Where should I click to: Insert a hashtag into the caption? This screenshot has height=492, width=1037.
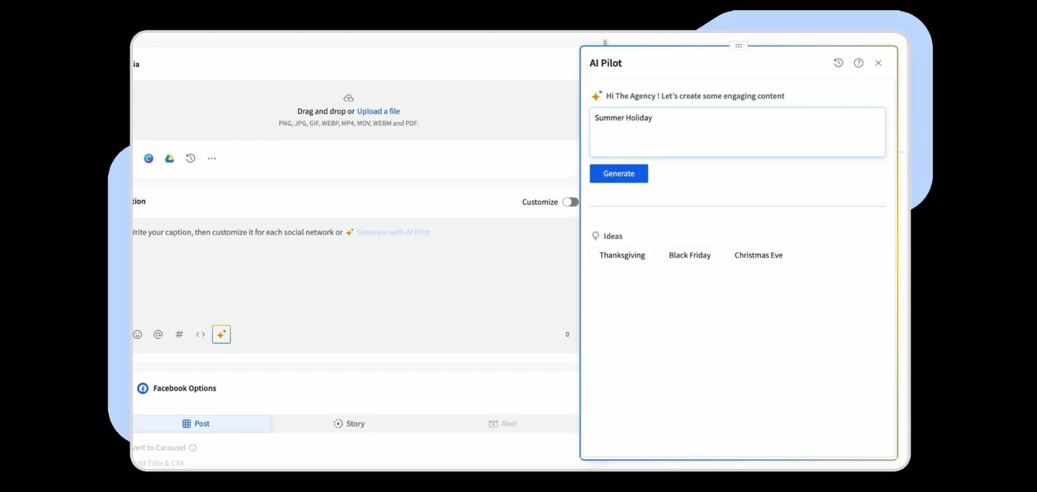click(180, 335)
